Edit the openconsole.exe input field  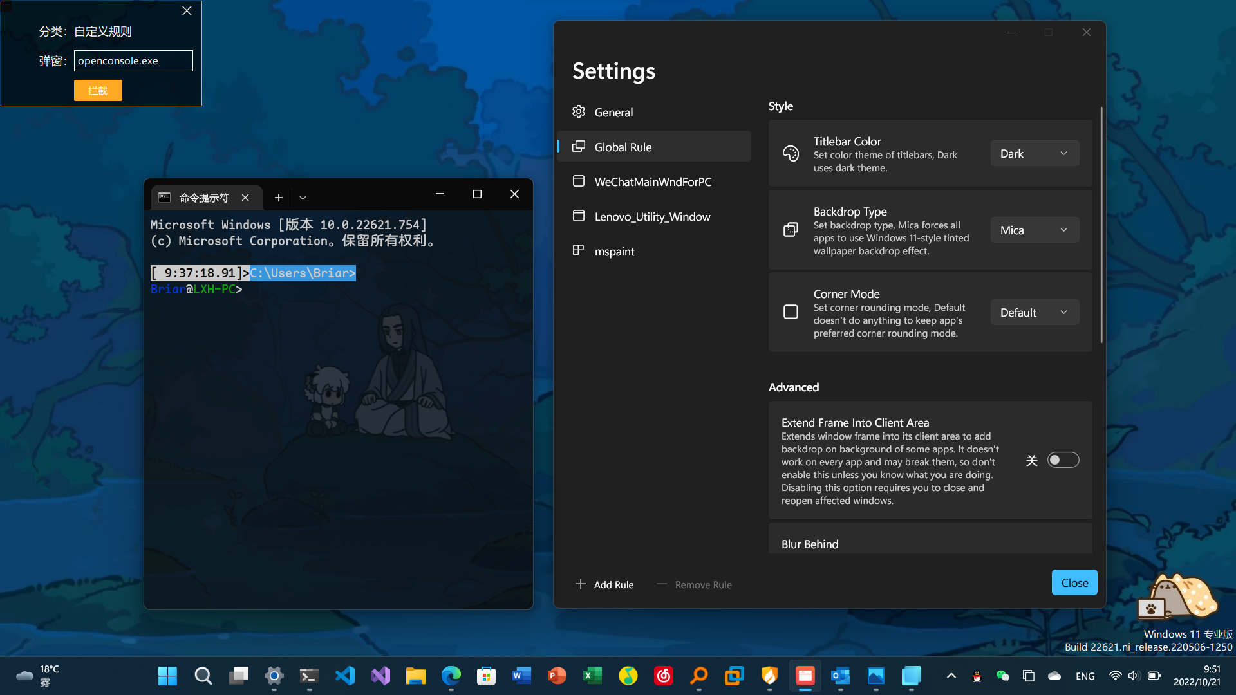pyautogui.click(x=133, y=60)
